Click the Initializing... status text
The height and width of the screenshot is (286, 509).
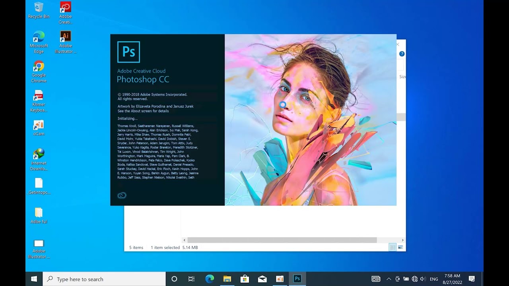(x=127, y=118)
